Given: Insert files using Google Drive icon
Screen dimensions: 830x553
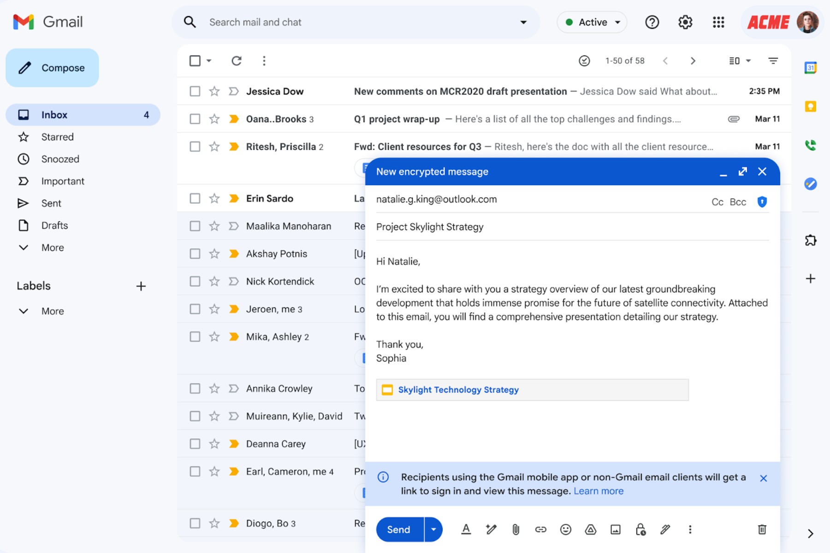Looking at the screenshot, I should [x=590, y=529].
